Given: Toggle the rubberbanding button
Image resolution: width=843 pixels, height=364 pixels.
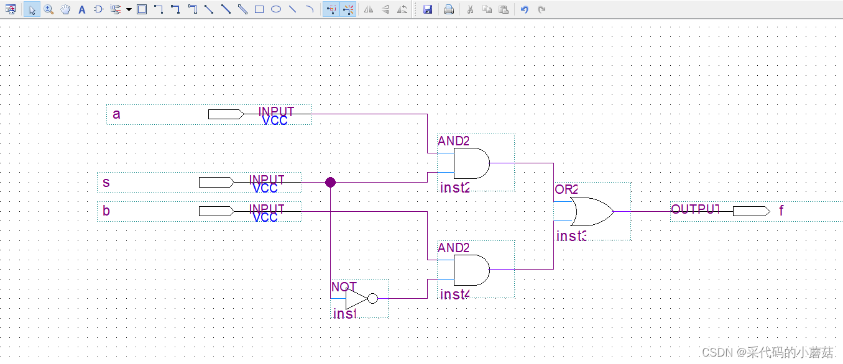Looking at the screenshot, I should (x=348, y=9).
